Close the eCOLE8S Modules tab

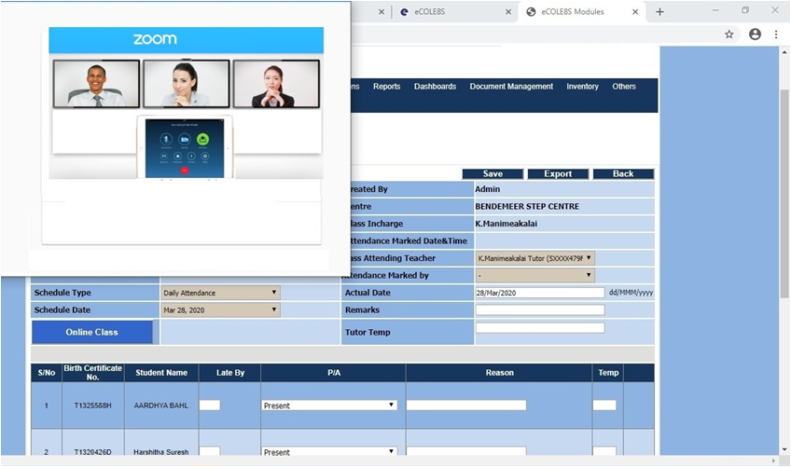[x=635, y=11]
